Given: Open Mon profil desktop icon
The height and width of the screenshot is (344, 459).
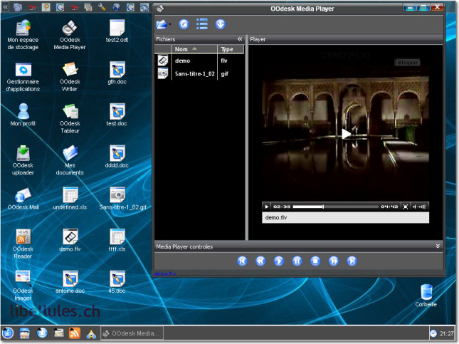Looking at the screenshot, I should coord(23,115).
